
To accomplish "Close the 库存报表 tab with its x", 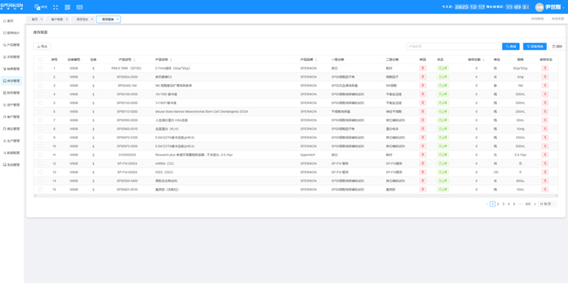I will point(117,19).
